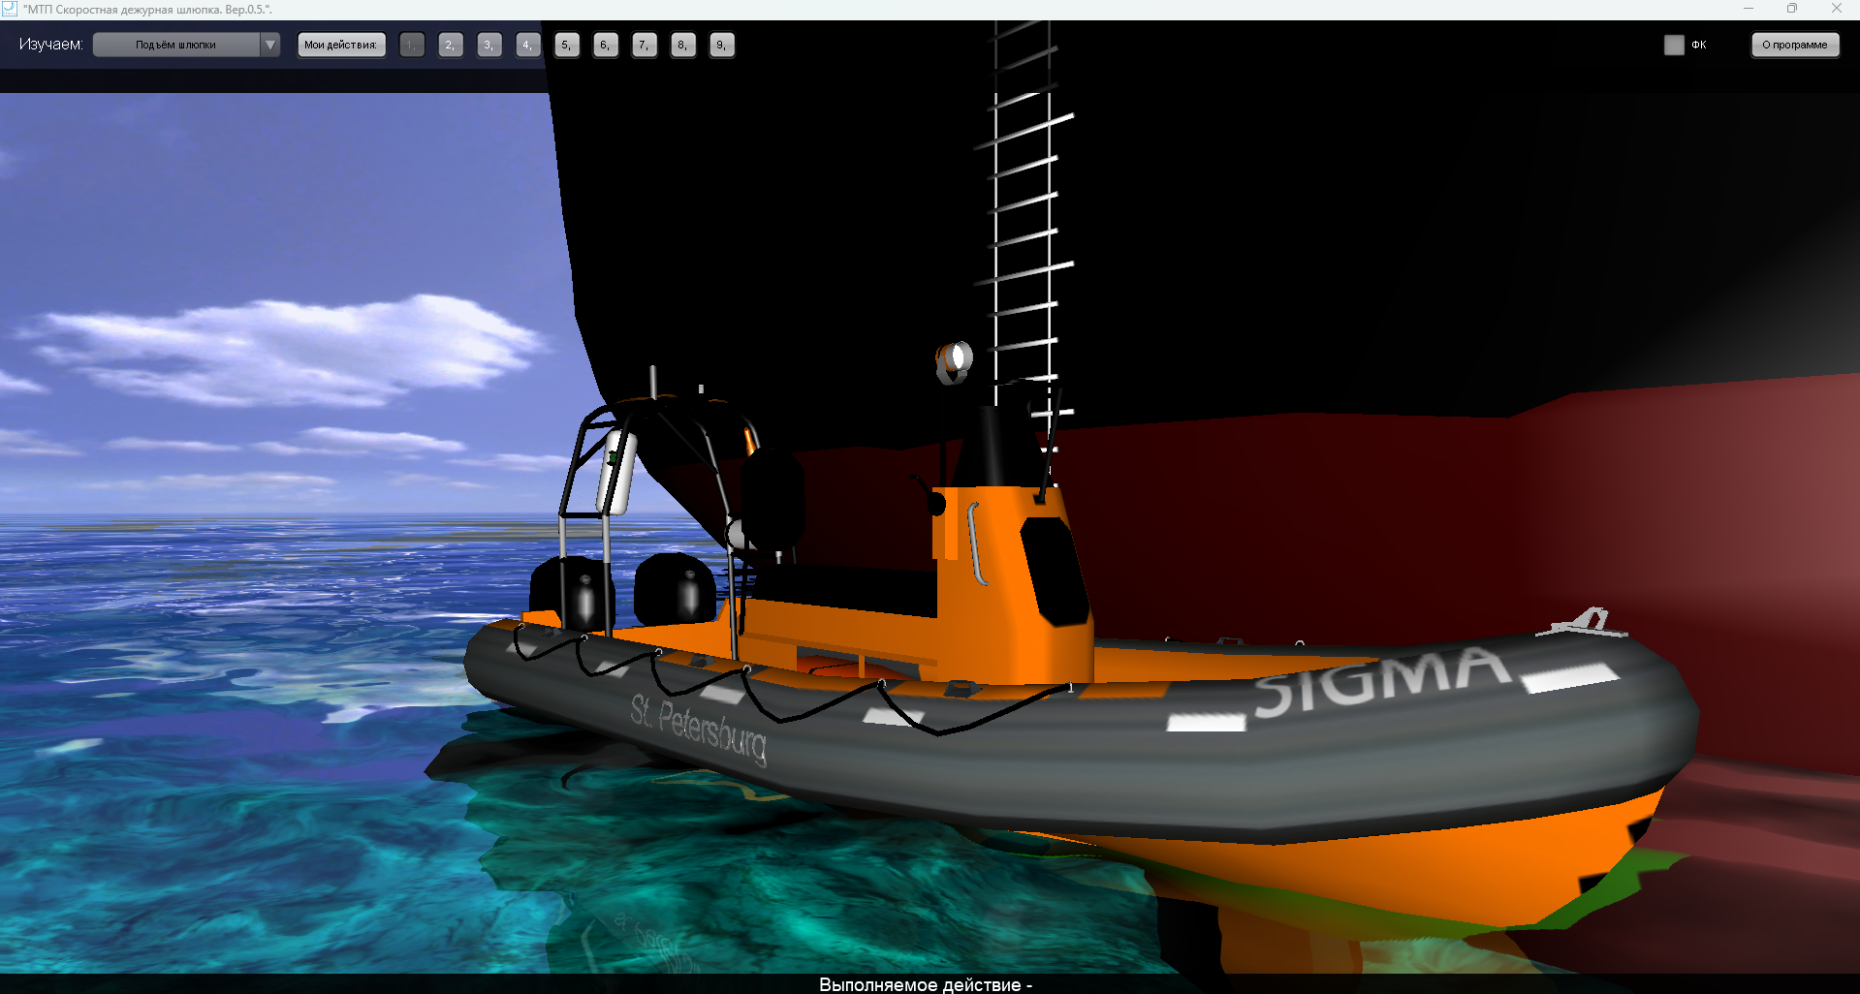Open the 'О программе' about button
Image resolution: width=1860 pixels, height=994 pixels.
click(x=1795, y=45)
